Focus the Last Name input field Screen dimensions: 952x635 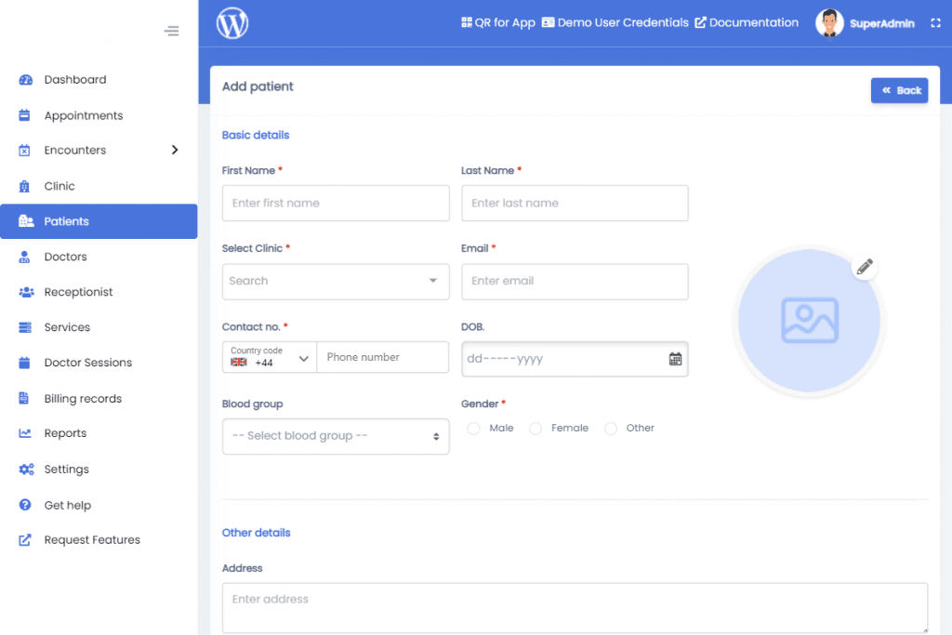pos(575,204)
